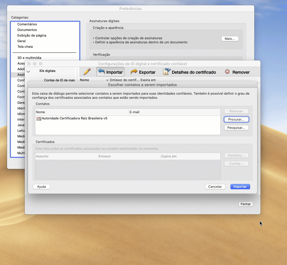Select Contas de ID de roaming item

[60, 80]
